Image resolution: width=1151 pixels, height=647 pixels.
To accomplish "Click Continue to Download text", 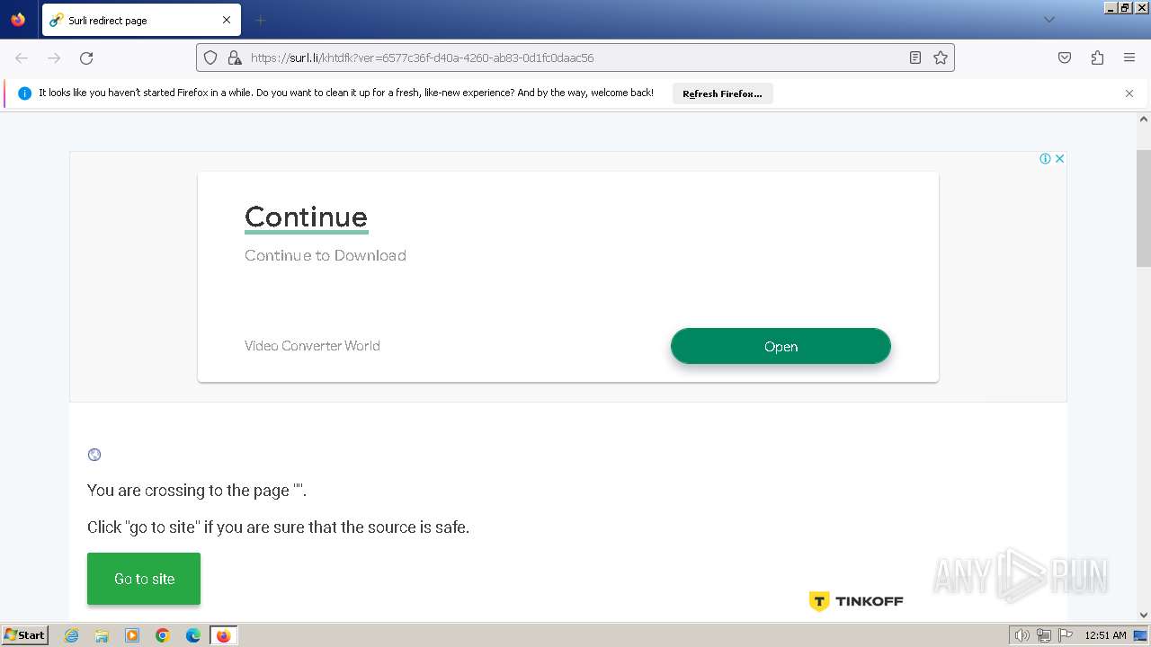I will (326, 255).
